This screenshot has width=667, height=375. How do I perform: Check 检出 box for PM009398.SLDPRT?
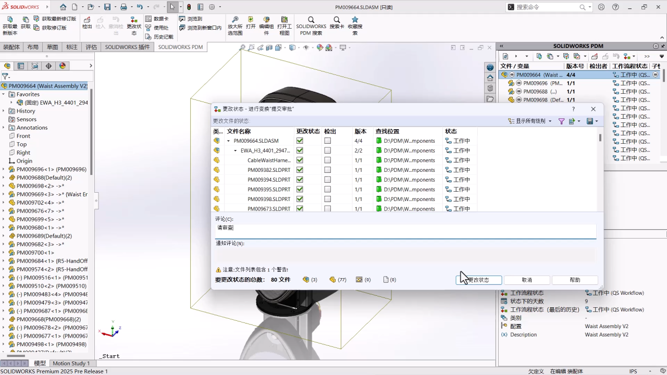click(x=327, y=199)
